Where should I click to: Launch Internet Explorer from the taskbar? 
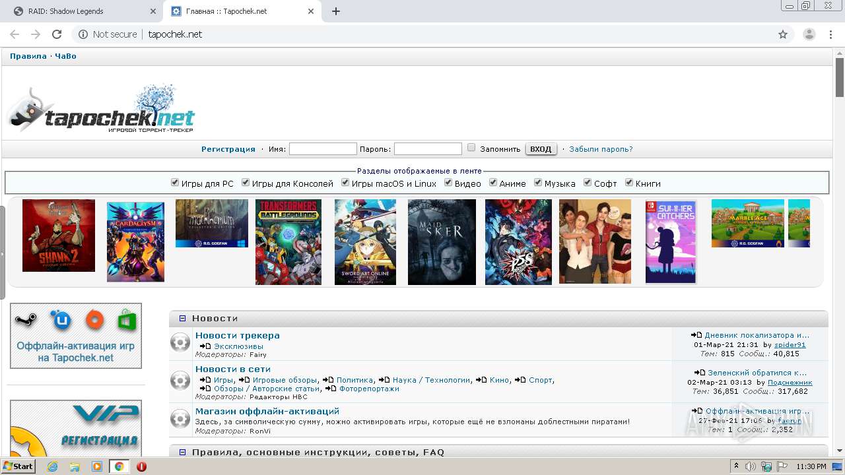click(52, 466)
